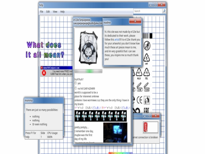Click the GL 70 recycling symbol

click(x=147, y=73)
